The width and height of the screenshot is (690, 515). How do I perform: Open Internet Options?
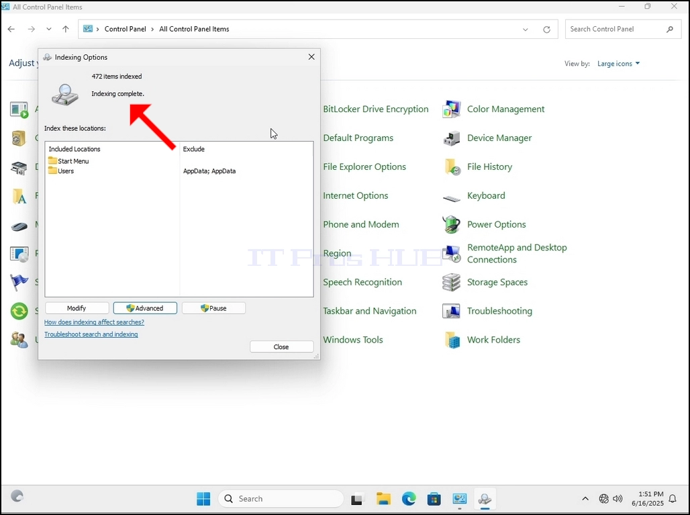(x=356, y=196)
